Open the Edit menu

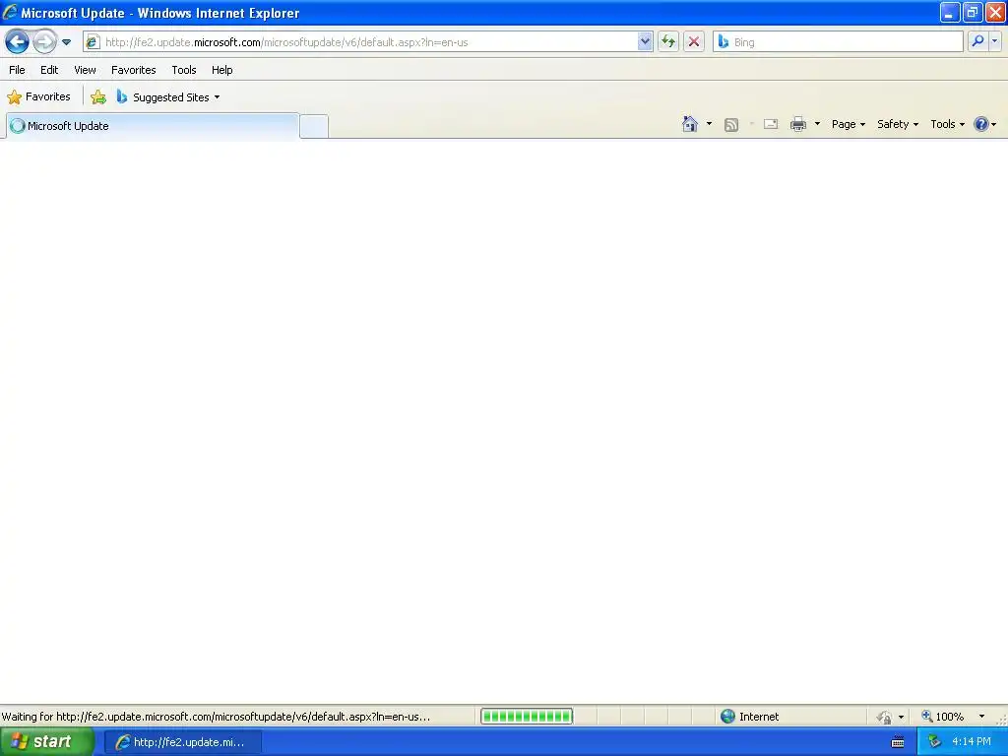pos(49,70)
